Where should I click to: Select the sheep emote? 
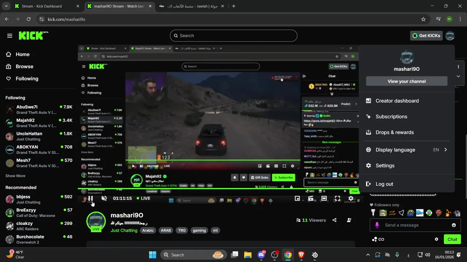383,213
